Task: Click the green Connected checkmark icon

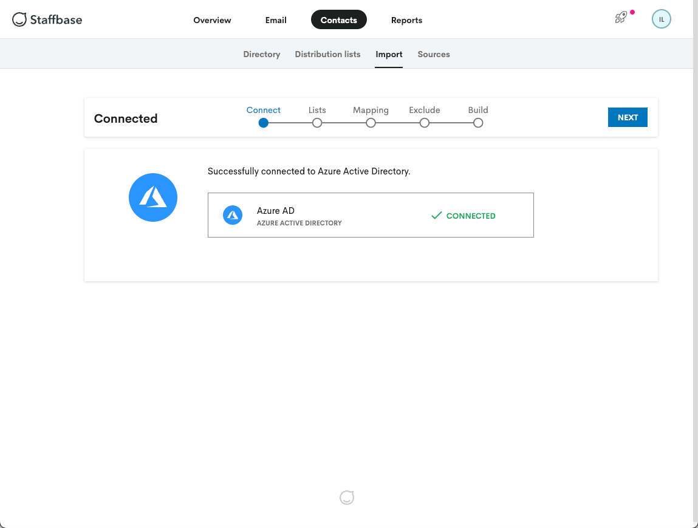Action: pos(436,216)
